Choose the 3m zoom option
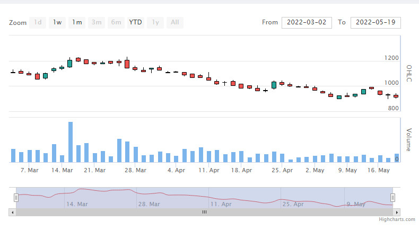The height and width of the screenshot is (230, 419). [x=97, y=22]
